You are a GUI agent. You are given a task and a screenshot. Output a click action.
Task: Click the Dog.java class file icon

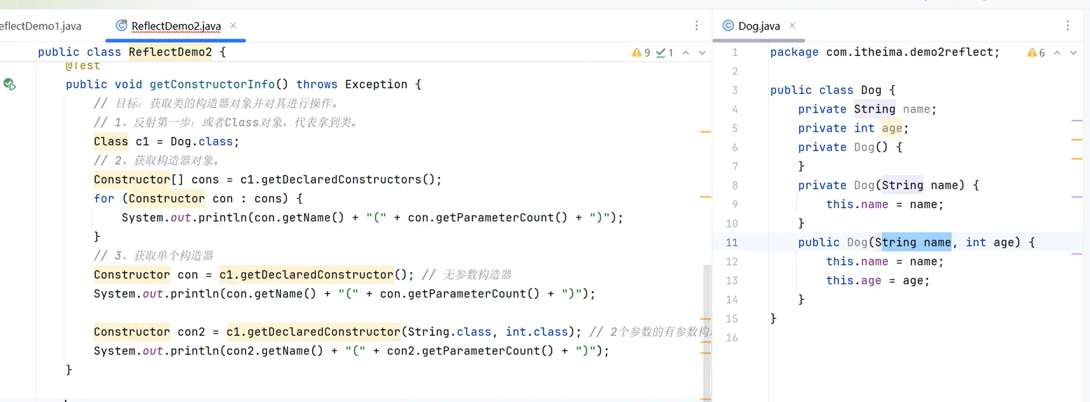tap(728, 26)
